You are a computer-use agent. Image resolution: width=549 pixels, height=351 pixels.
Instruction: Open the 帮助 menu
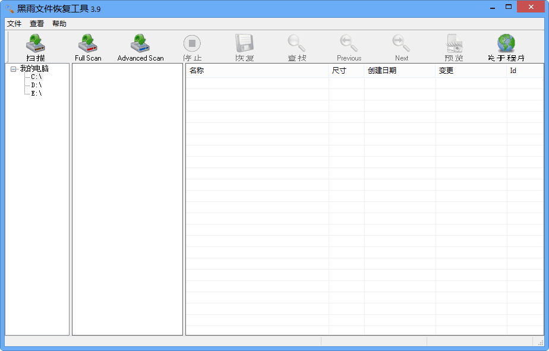coord(59,23)
